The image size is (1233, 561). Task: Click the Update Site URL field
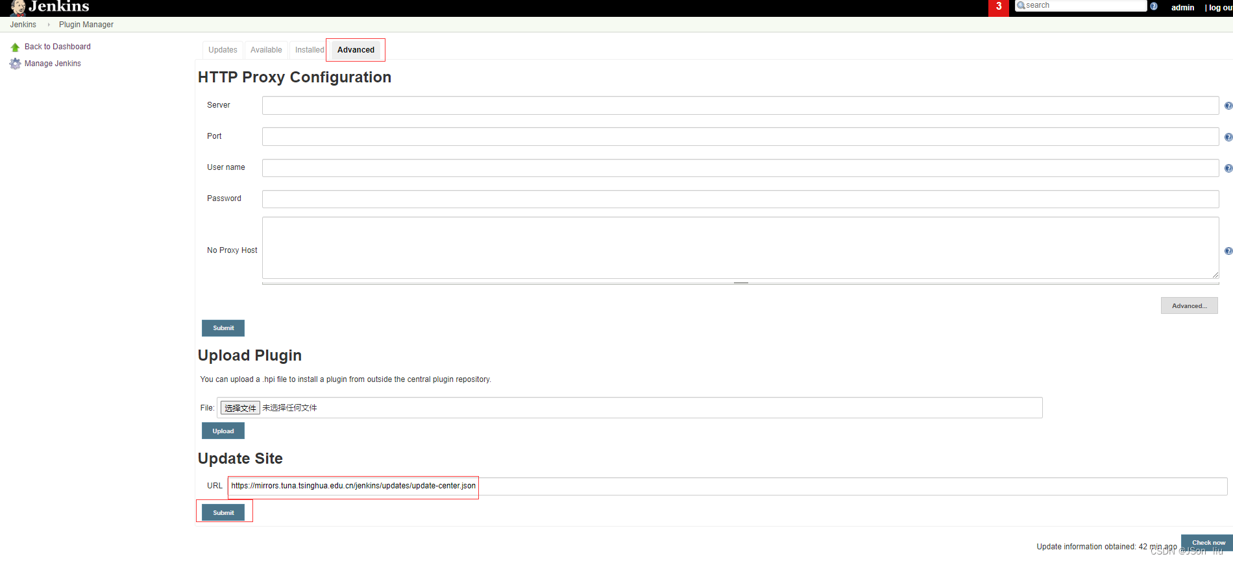[x=727, y=486]
